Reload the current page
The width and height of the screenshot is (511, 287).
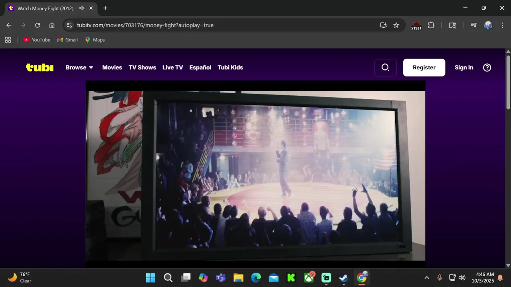(38, 25)
